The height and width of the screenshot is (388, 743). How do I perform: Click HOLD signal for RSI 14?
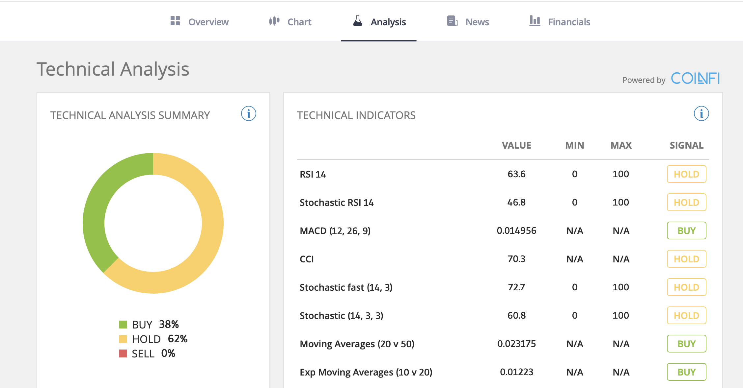(x=687, y=174)
